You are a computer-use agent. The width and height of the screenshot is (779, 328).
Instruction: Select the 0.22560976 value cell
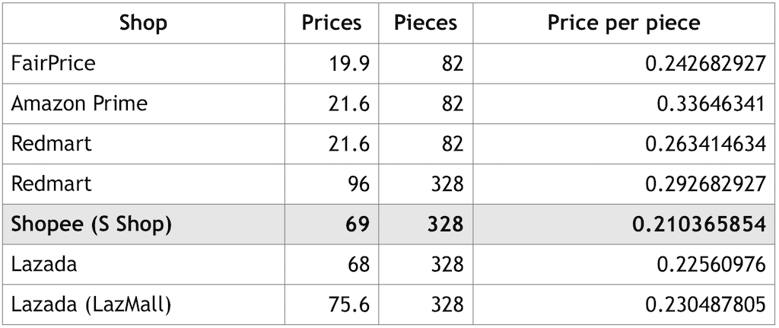(x=624, y=264)
